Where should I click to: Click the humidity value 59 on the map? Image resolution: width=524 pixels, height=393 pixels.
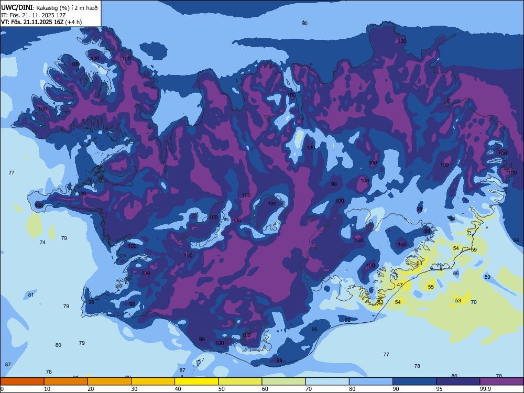(x=474, y=250)
